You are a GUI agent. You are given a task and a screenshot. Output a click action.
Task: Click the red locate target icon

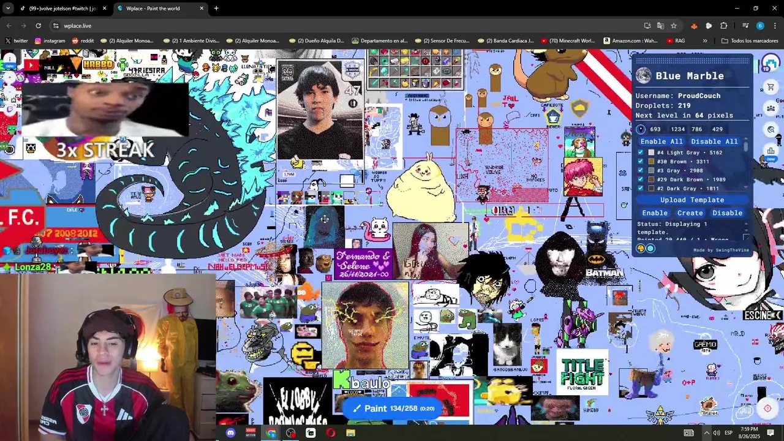point(767,409)
